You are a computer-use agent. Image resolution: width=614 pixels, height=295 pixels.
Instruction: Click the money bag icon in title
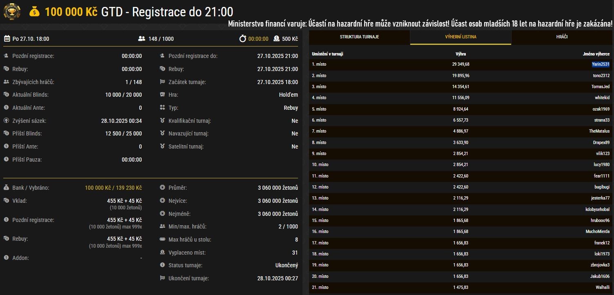tap(35, 12)
